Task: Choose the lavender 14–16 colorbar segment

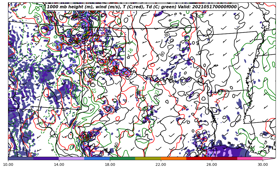Action: [x=72, y=158]
